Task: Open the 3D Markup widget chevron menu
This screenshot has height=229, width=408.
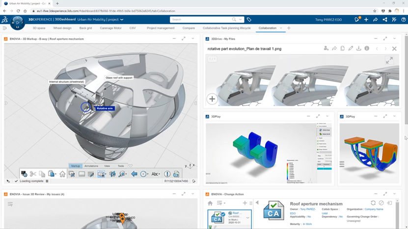Action: [x=193, y=38]
